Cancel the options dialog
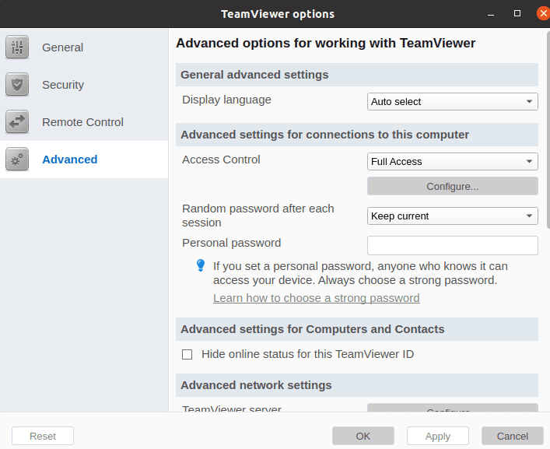The height and width of the screenshot is (449, 550). point(513,436)
